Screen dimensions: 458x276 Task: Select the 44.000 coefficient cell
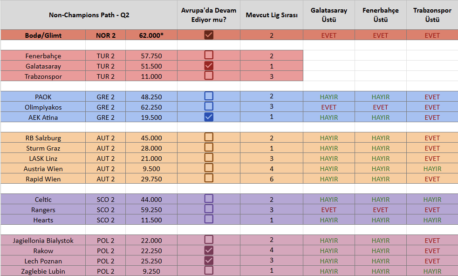click(151, 200)
